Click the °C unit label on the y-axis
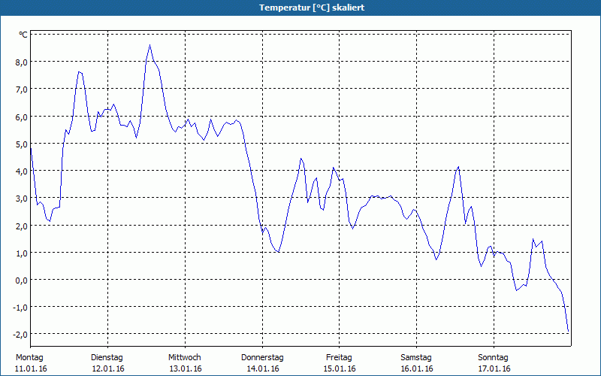This screenshot has width=601, height=376. 23,35
